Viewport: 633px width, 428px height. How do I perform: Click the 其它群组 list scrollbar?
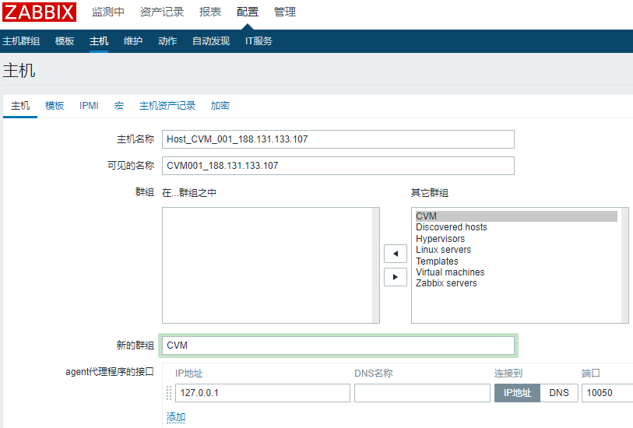(x=625, y=265)
